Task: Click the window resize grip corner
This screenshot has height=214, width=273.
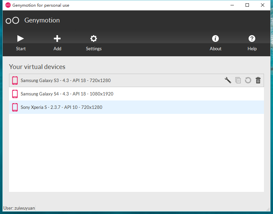Action: point(268,209)
